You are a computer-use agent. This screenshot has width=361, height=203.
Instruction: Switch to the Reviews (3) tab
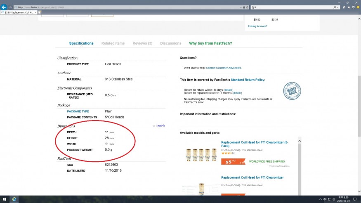(x=142, y=43)
